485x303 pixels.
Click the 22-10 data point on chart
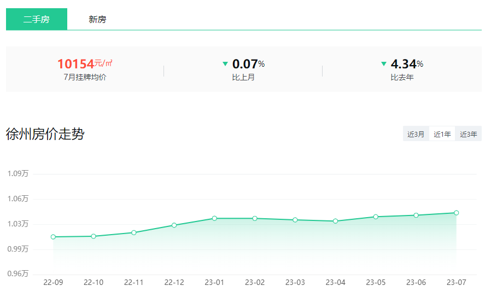(x=94, y=236)
